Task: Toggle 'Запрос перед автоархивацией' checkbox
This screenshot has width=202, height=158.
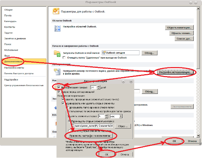Action: point(59,92)
